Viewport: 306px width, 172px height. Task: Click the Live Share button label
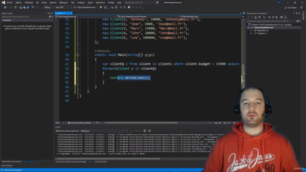292,8
